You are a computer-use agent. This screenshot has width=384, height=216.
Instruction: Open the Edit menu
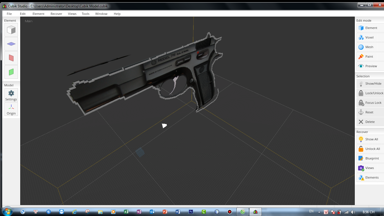tap(23, 14)
